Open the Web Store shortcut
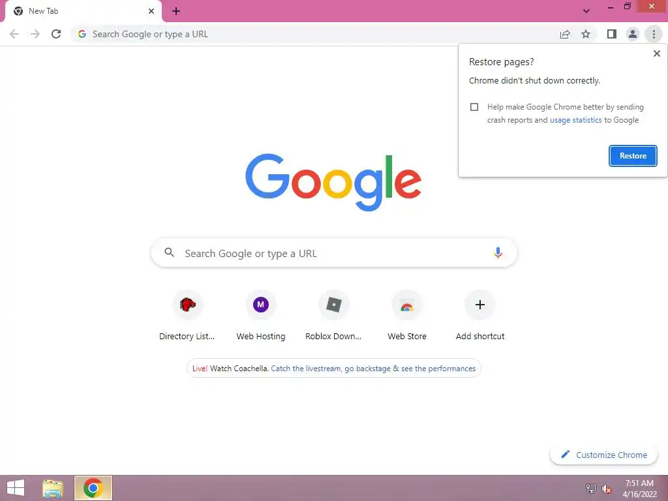Viewport: 668px width, 501px height. point(407,316)
